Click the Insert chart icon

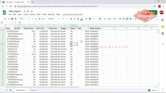point(127,19)
